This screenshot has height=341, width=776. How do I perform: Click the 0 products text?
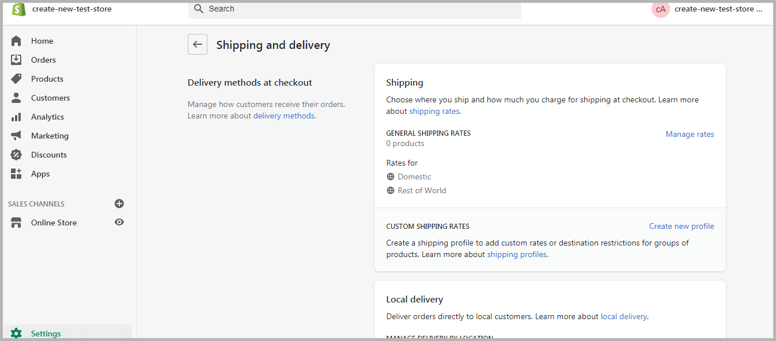click(x=405, y=143)
